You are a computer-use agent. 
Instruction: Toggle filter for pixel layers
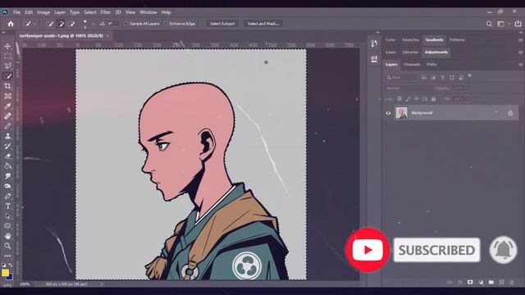click(424, 77)
